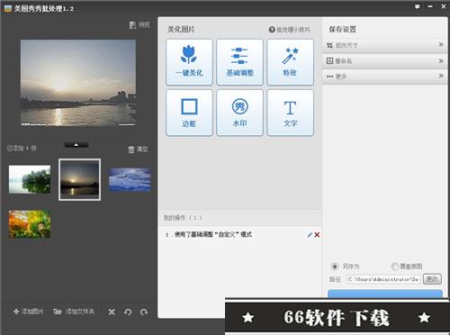The image size is (450, 335).
Task: Select the autumn foliage thumbnail
Action: click(30, 224)
